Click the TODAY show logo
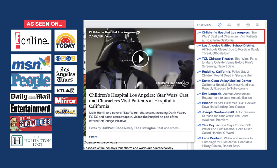 click(65, 41)
